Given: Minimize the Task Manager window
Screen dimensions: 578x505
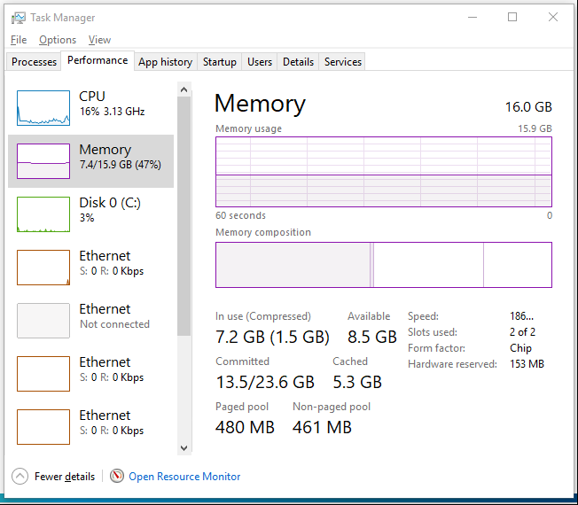Looking at the screenshot, I should click(473, 17).
